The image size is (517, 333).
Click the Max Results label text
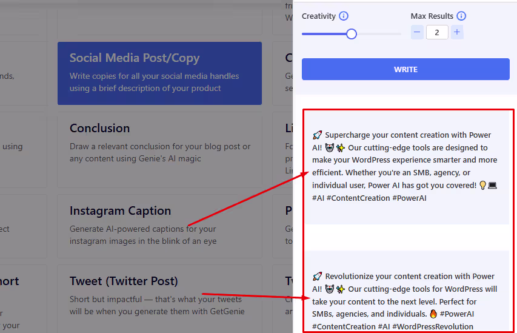[432, 16]
